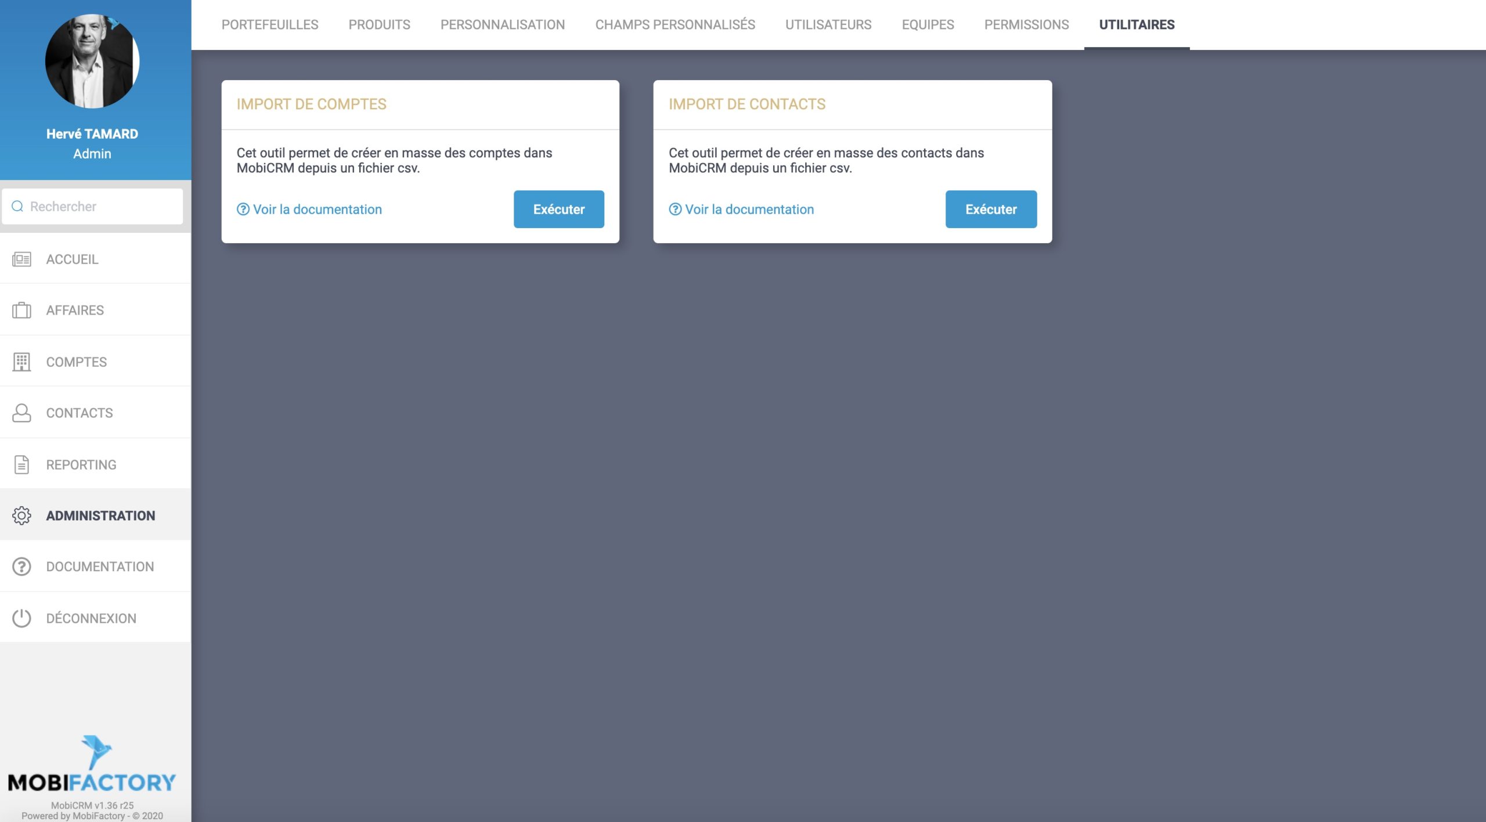Switch to Champs Personnalisés tab
This screenshot has width=1486, height=822.
tap(675, 24)
